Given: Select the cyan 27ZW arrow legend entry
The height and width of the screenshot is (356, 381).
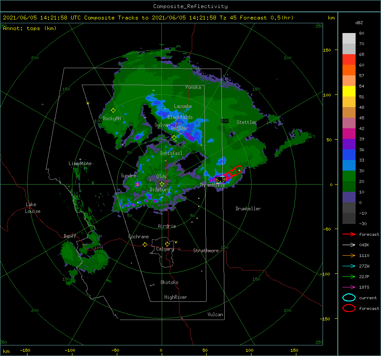Looking at the screenshot, I should click(349, 266).
